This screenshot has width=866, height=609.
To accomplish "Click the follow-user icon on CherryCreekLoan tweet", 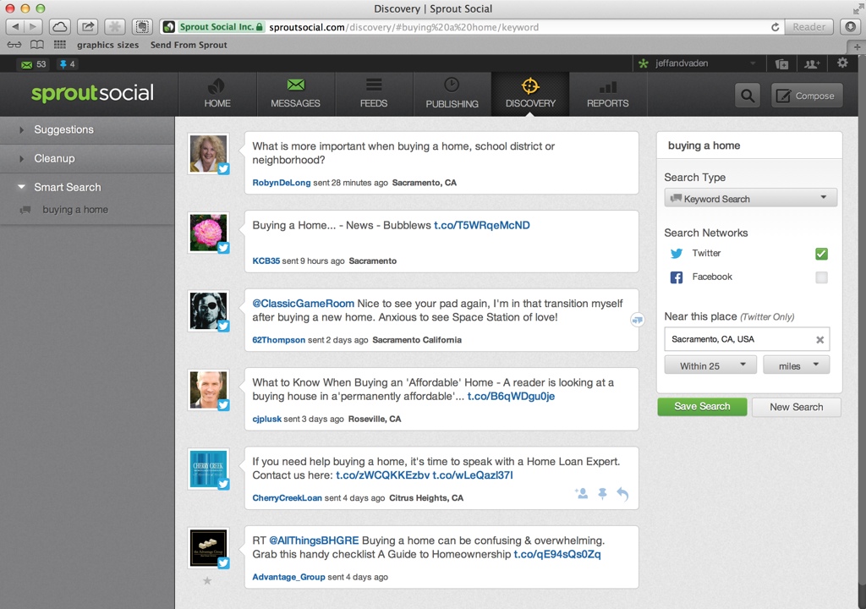I will [x=581, y=493].
